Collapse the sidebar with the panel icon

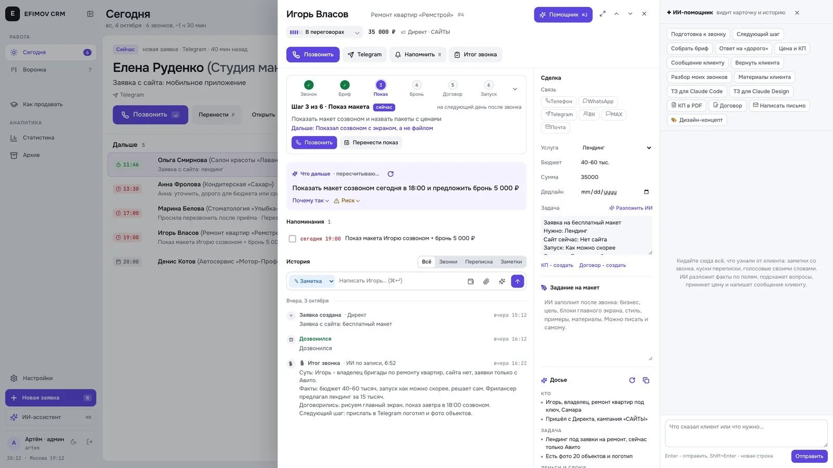[90, 14]
